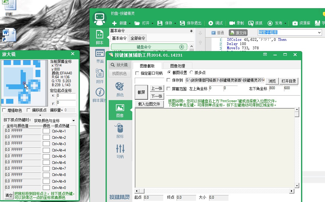Open the 句柄 handle tool
325x202 pixels.
pyautogui.click(x=120, y=151)
